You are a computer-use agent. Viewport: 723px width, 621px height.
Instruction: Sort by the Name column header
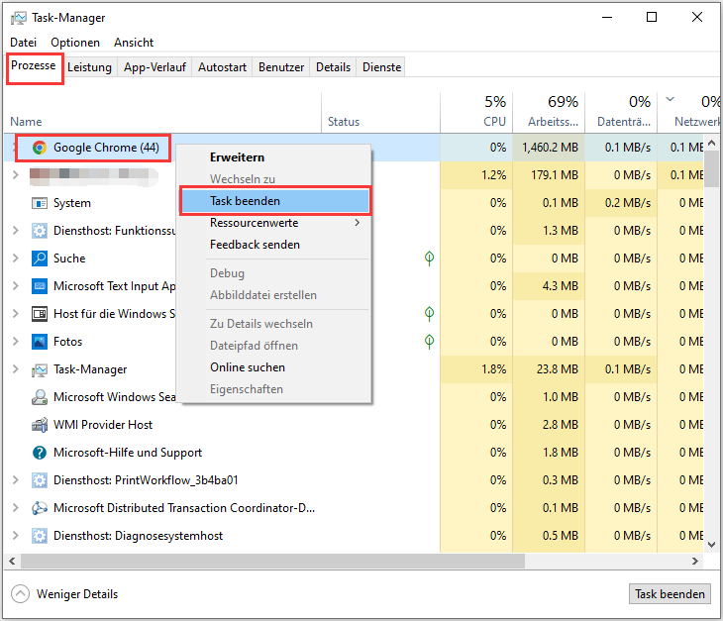(x=162, y=112)
